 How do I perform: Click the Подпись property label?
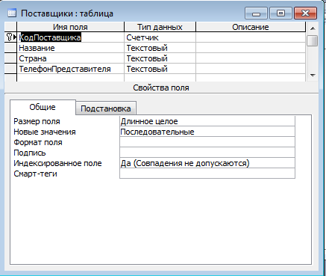(30, 153)
